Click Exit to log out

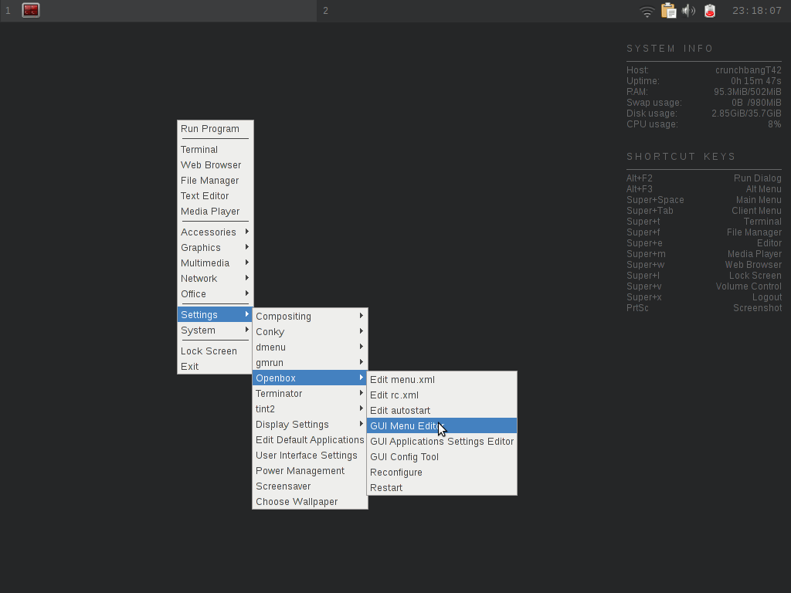(x=189, y=366)
